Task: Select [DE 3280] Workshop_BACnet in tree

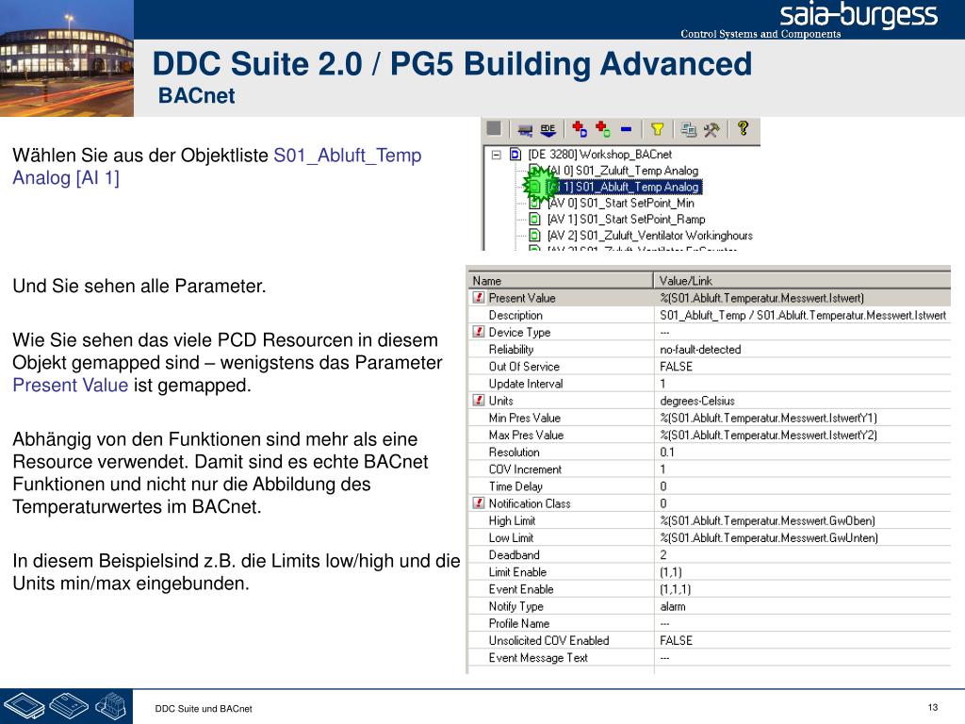Action: tap(599, 155)
